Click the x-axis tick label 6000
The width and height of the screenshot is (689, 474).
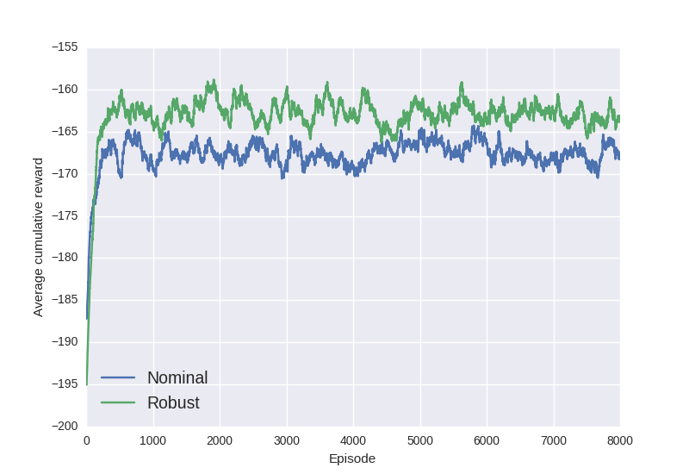click(x=487, y=440)
